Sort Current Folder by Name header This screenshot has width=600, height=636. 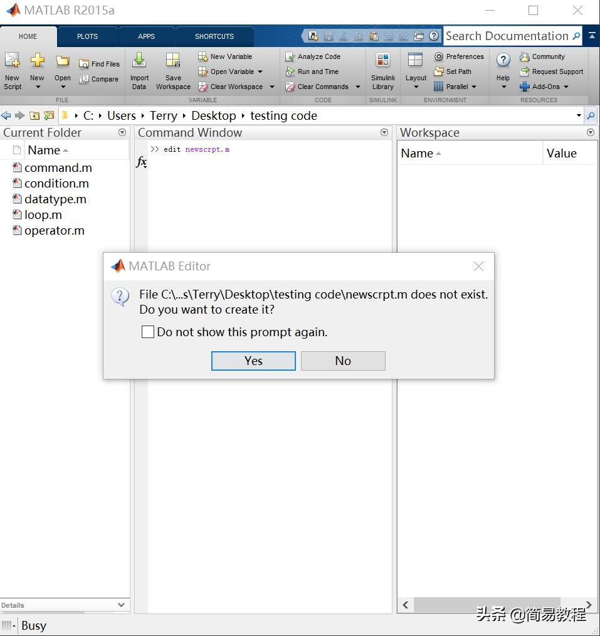[x=76, y=150]
